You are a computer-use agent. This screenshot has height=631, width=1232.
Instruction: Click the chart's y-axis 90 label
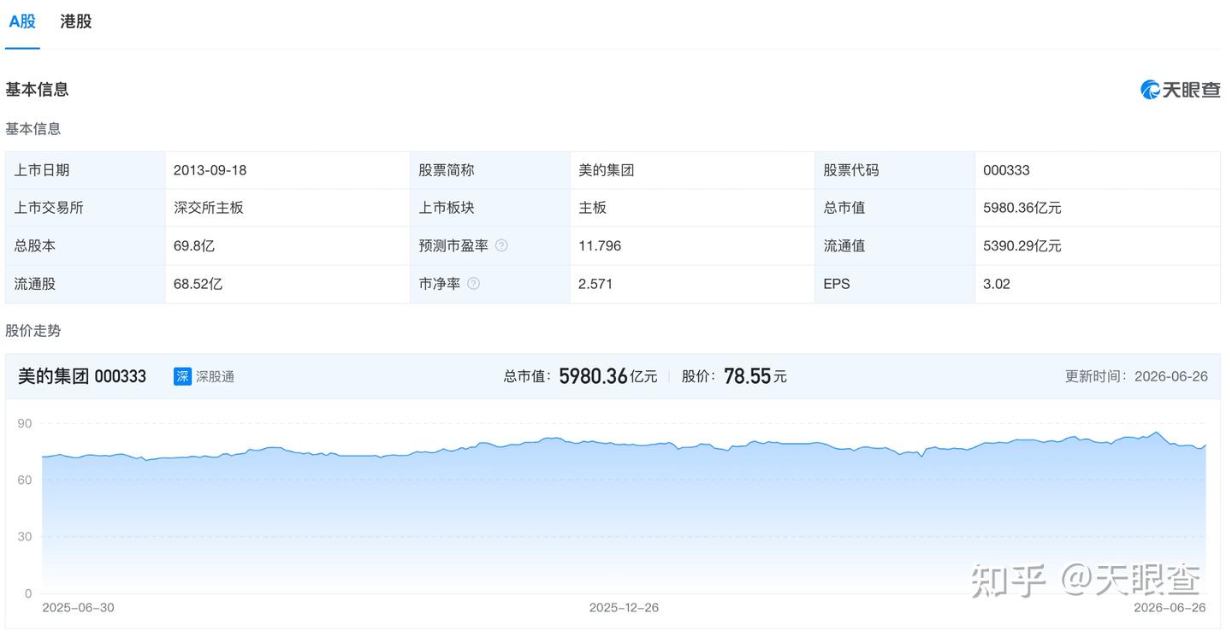[x=24, y=423]
